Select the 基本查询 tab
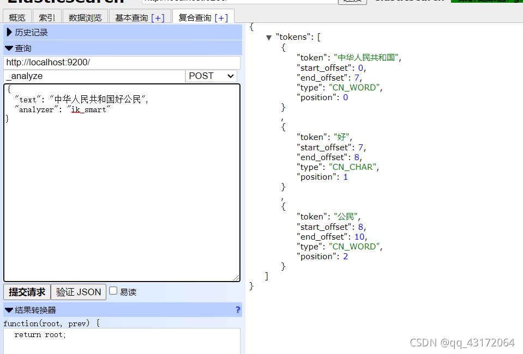 tap(131, 17)
